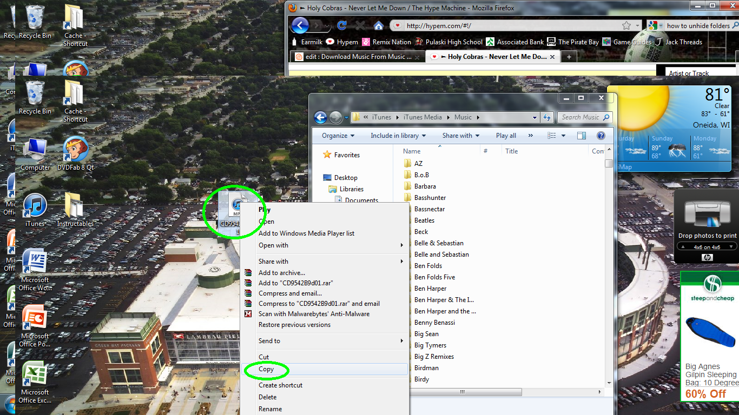Image resolution: width=739 pixels, height=415 pixels.
Task: Open the Include in library dropdown
Action: pos(398,136)
